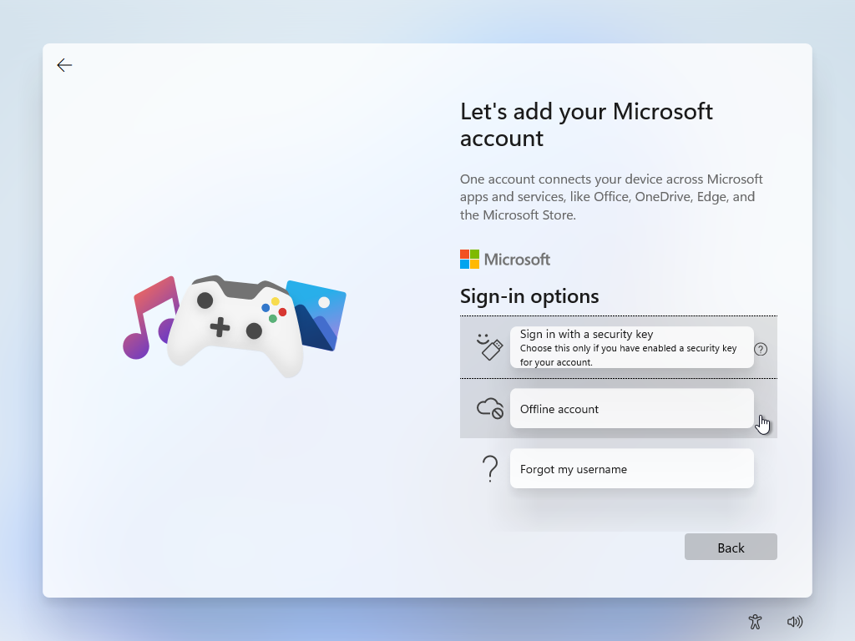Click the Microsoft wordmark text
Viewport: 855px width, 641px height.
coord(517,259)
